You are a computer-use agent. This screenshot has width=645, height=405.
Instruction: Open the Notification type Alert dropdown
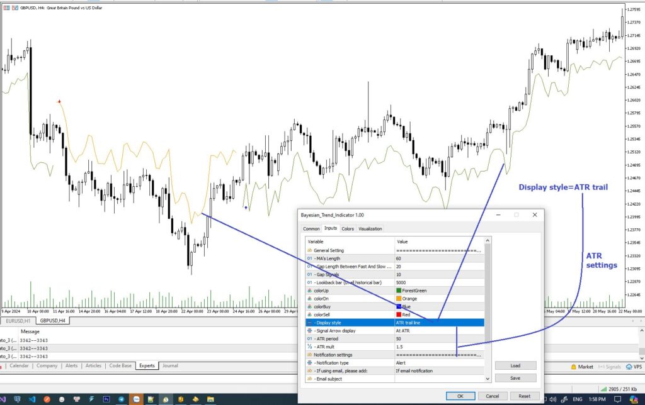click(439, 363)
